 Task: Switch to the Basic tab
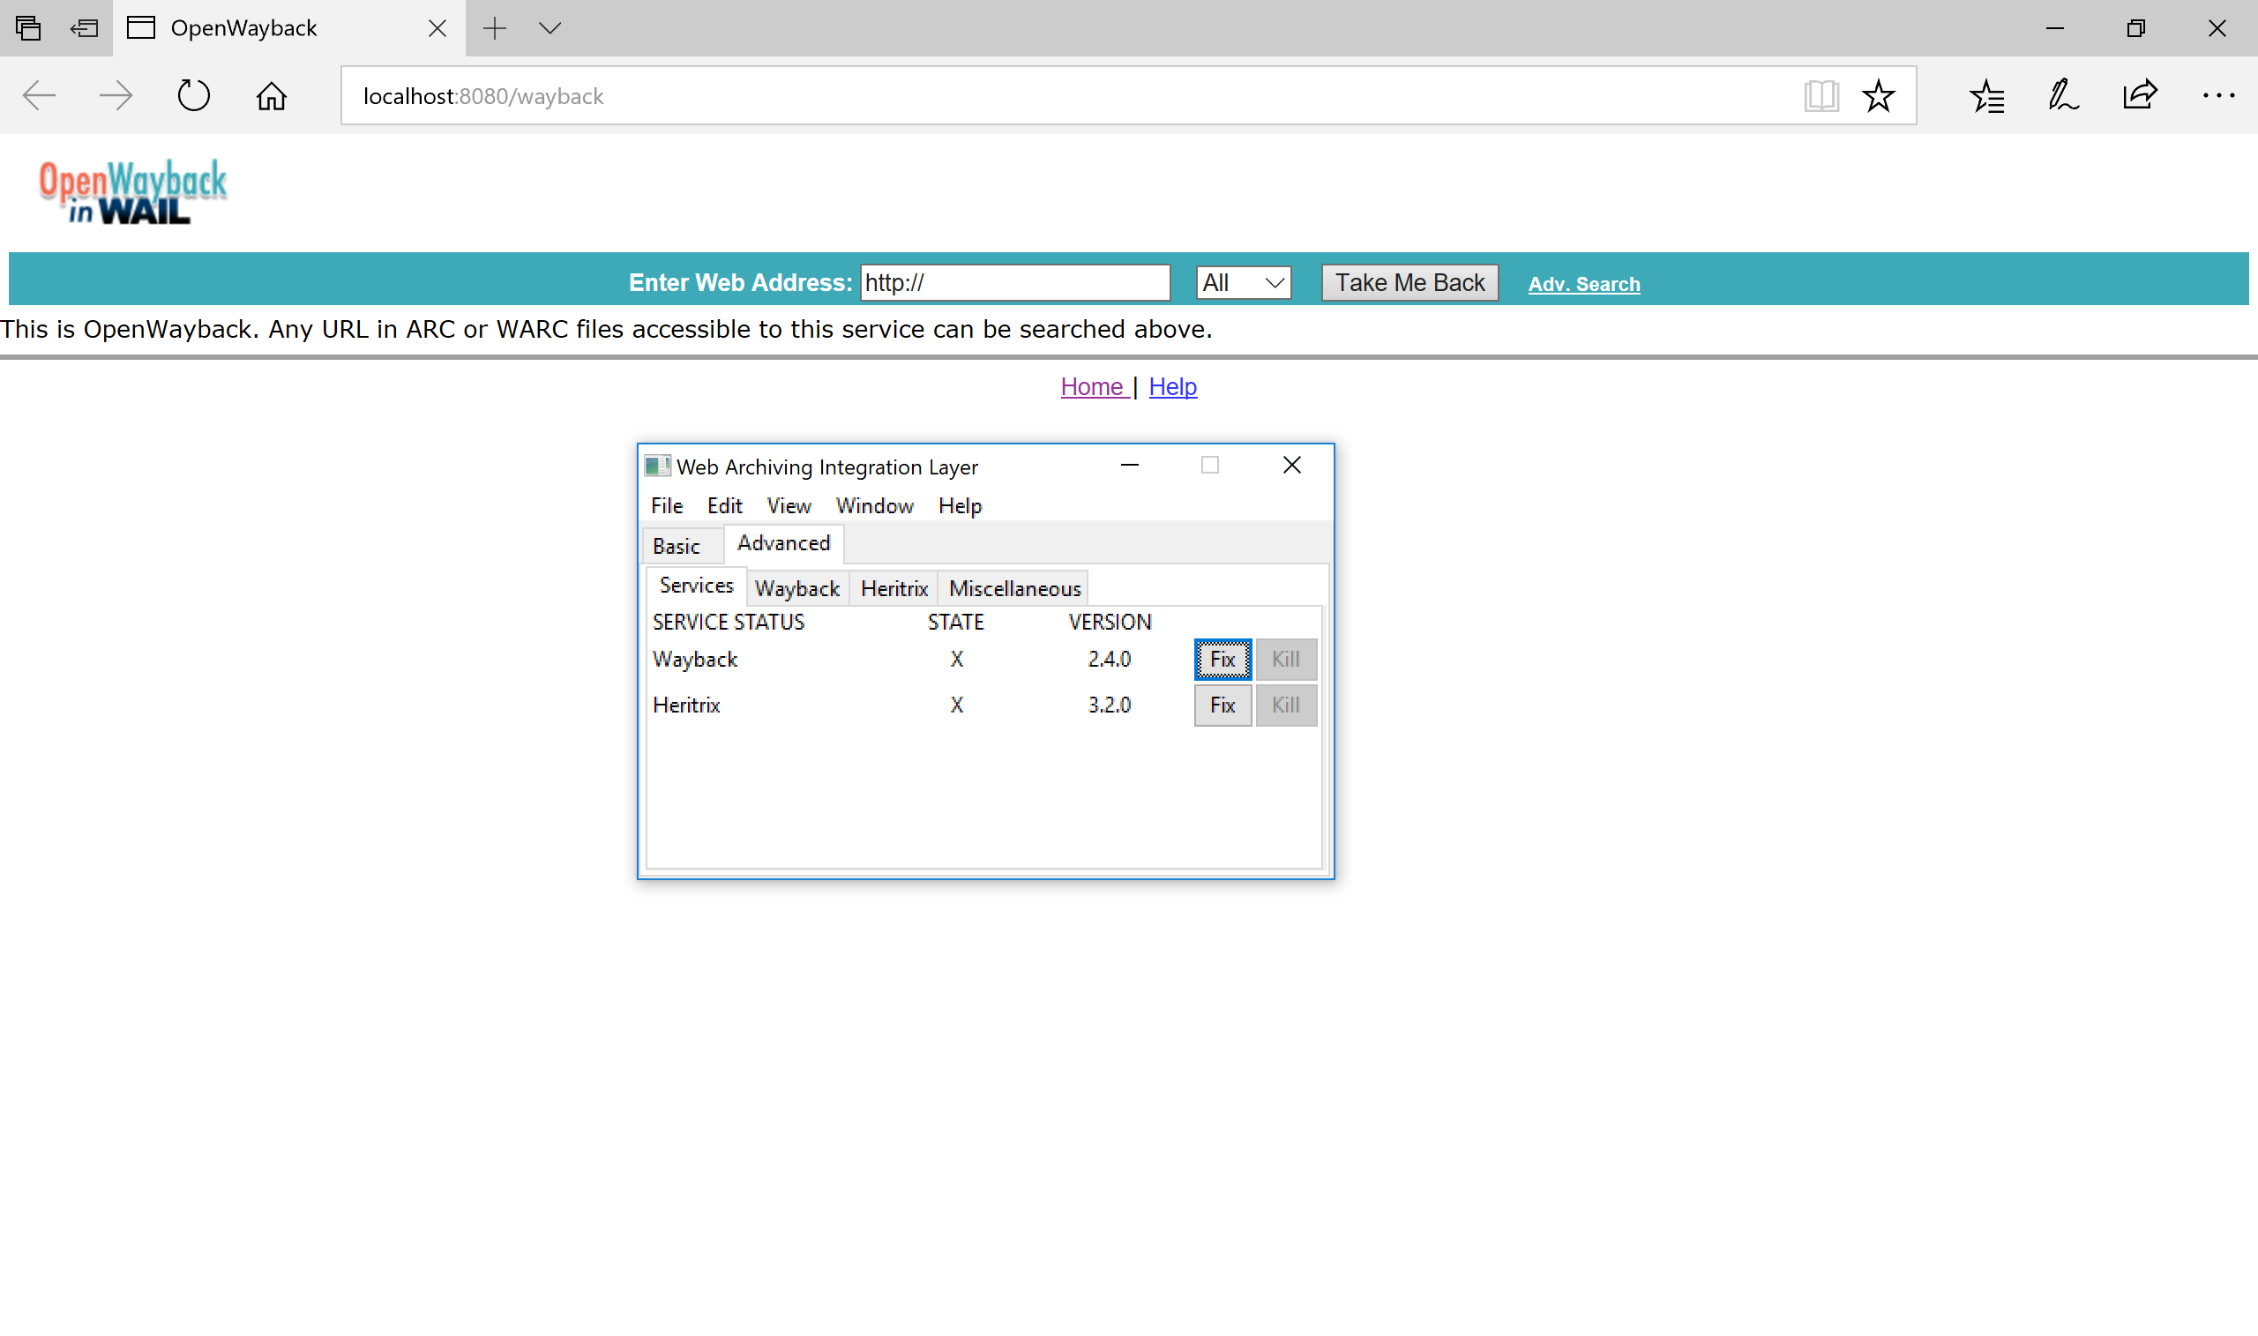[x=677, y=547]
